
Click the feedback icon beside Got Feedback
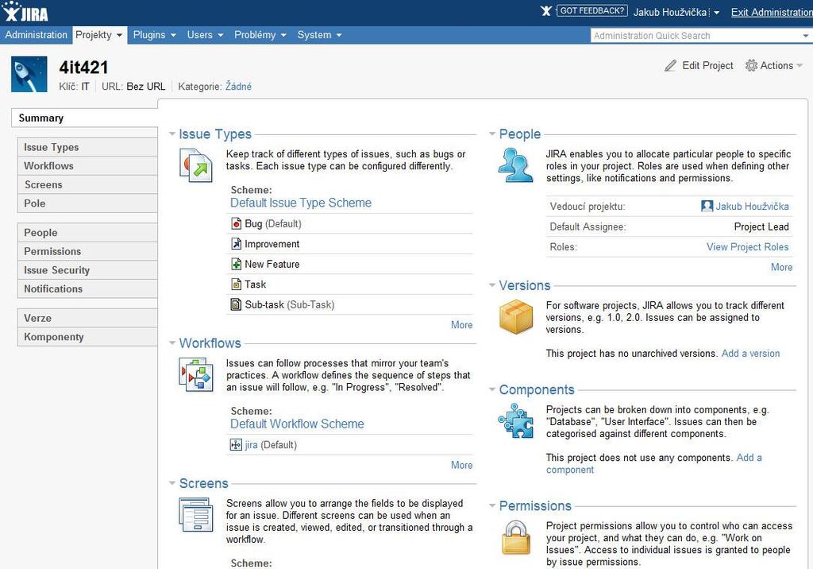point(546,11)
